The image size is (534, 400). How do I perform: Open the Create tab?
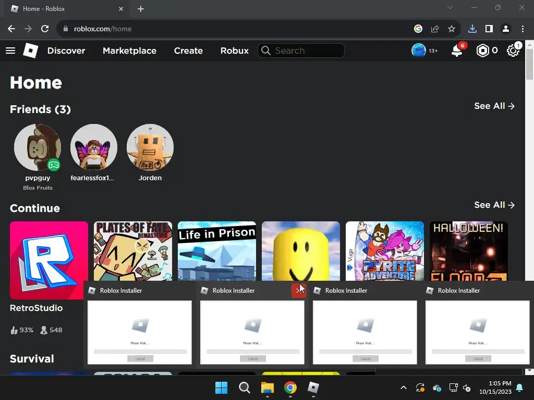[188, 51]
